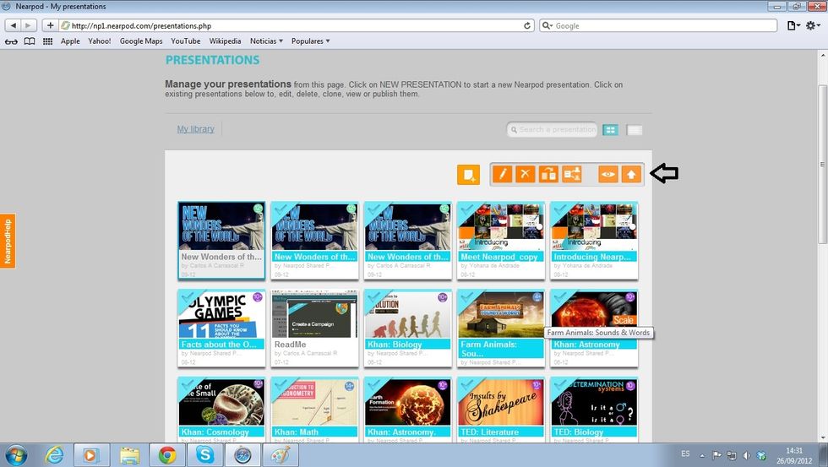Click the Google search field
828x467 pixels.
tap(658, 25)
